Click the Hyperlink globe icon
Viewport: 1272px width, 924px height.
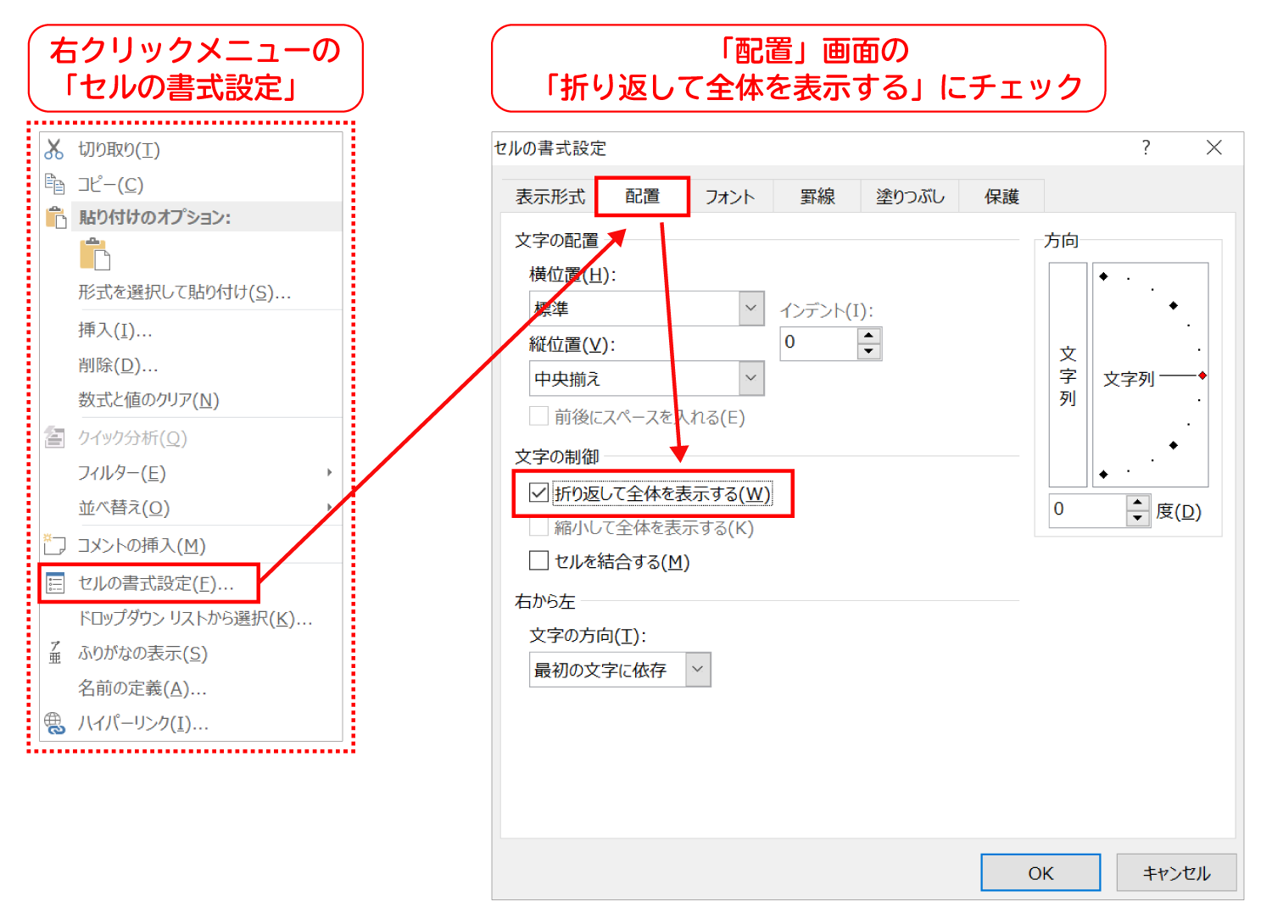tap(54, 723)
